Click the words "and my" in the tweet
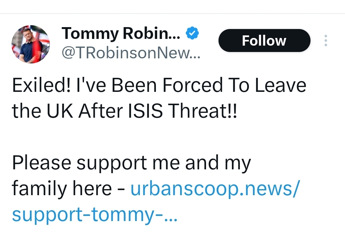This screenshot has width=345, height=251. [x=218, y=163]
